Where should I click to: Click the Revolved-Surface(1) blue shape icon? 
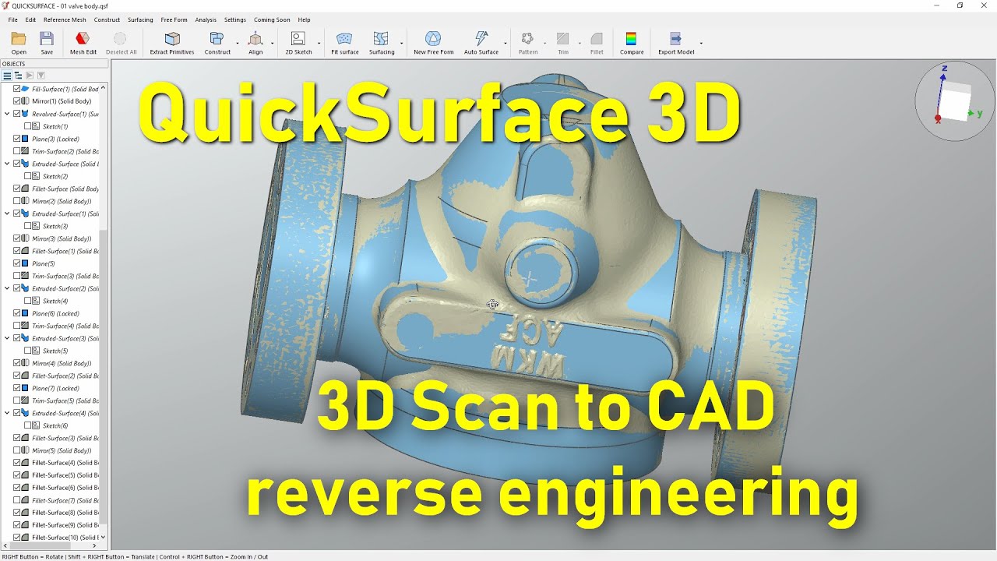pyautogui.click(x=26, y=114)
